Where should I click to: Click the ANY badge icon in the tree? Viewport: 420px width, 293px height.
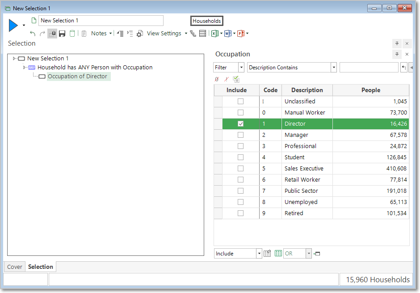click(x=32, y=68)
